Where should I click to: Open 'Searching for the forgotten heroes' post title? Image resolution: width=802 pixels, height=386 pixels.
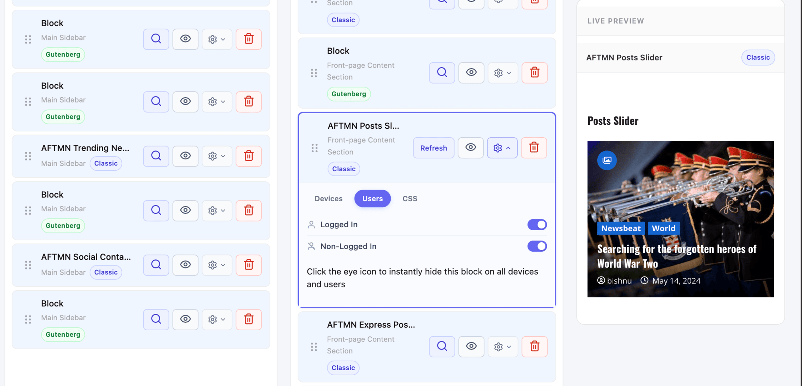(x=677, y=256)
